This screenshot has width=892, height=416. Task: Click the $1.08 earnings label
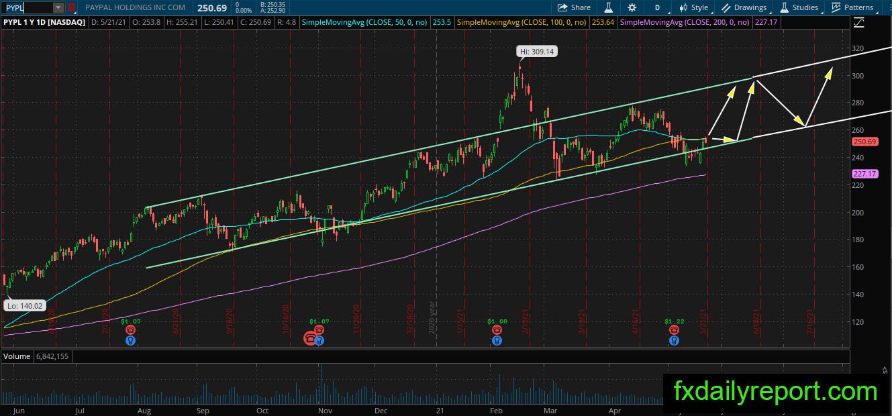pyautogui.click(x=496, y=322)
